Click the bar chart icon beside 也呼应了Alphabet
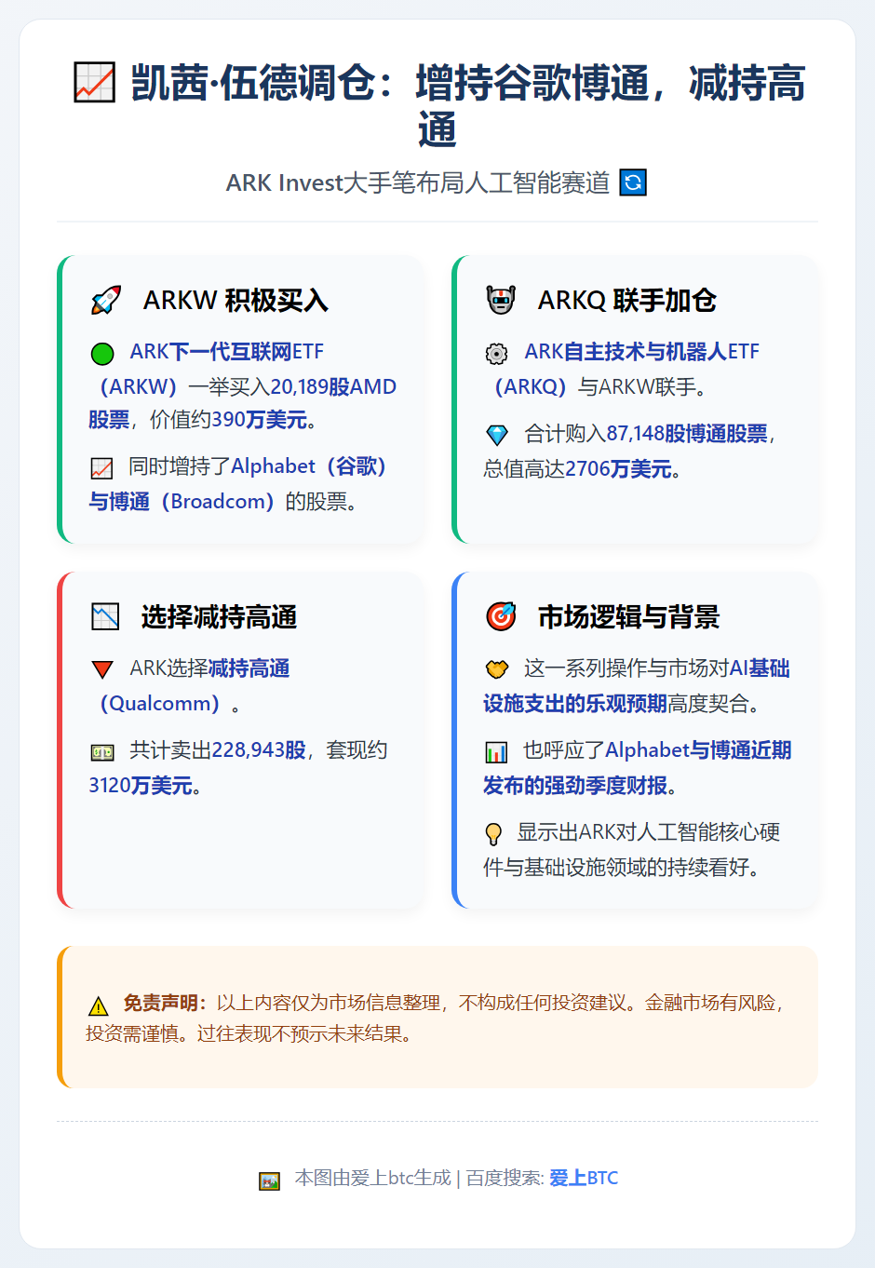The width and height of the screenshot is (875, 1268). click(497, 751)
